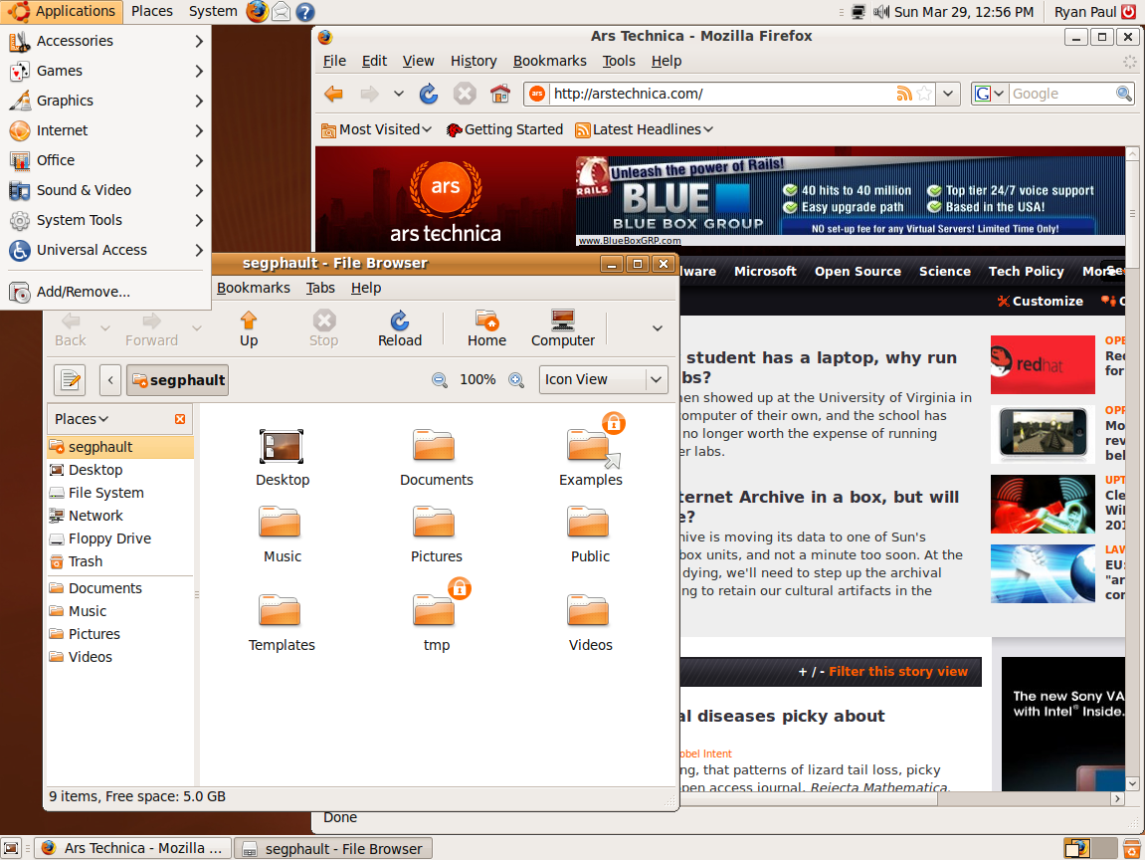
Task: Open the Latest Headlines feed dropdown
Action: click(x=644, y=130)
